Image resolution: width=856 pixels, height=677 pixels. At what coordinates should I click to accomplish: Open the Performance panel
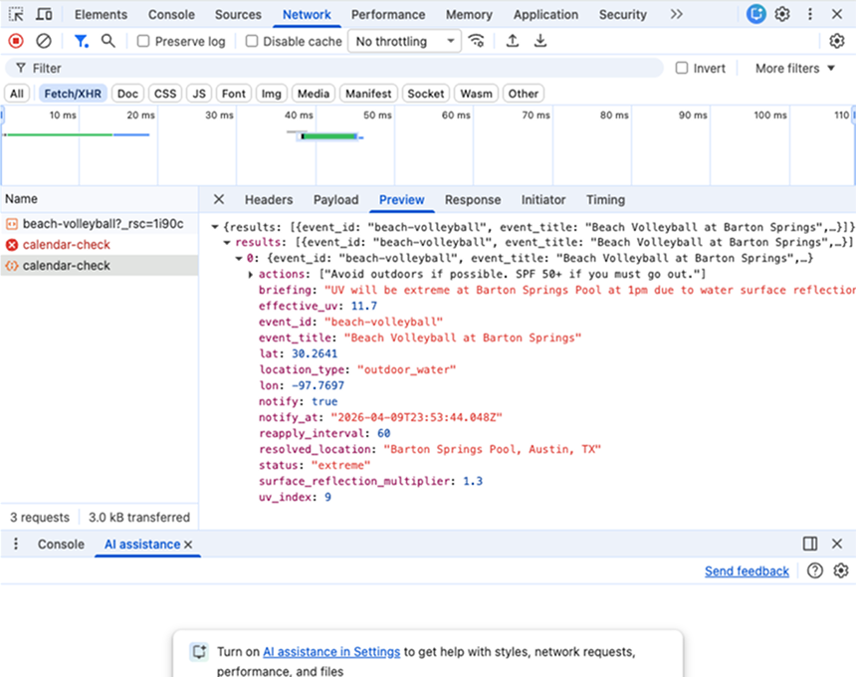point(388,14)
